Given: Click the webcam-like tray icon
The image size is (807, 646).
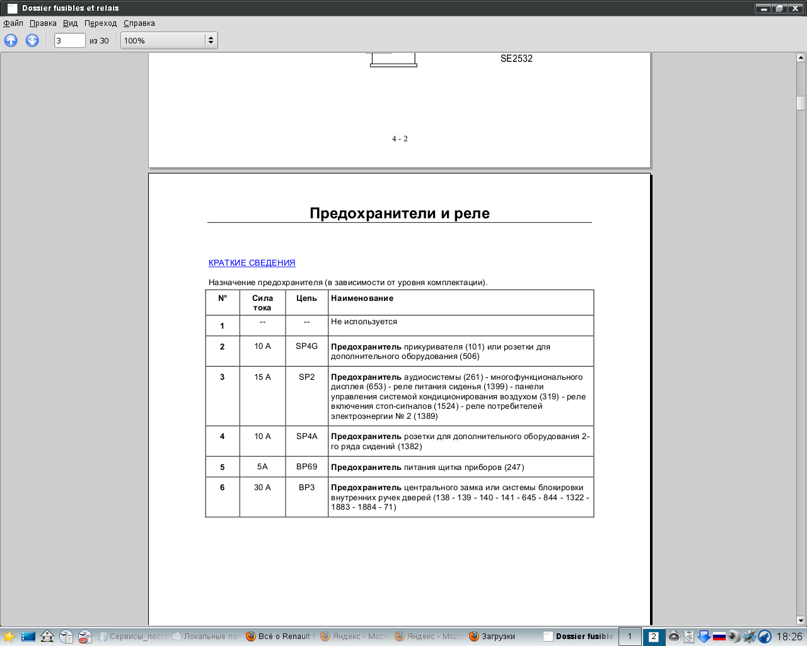Looking at the screenshot, I should point(734,636).
